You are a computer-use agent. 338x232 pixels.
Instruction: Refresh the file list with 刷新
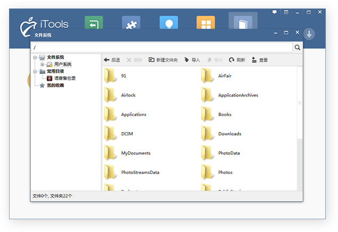(x=237, y=60)
